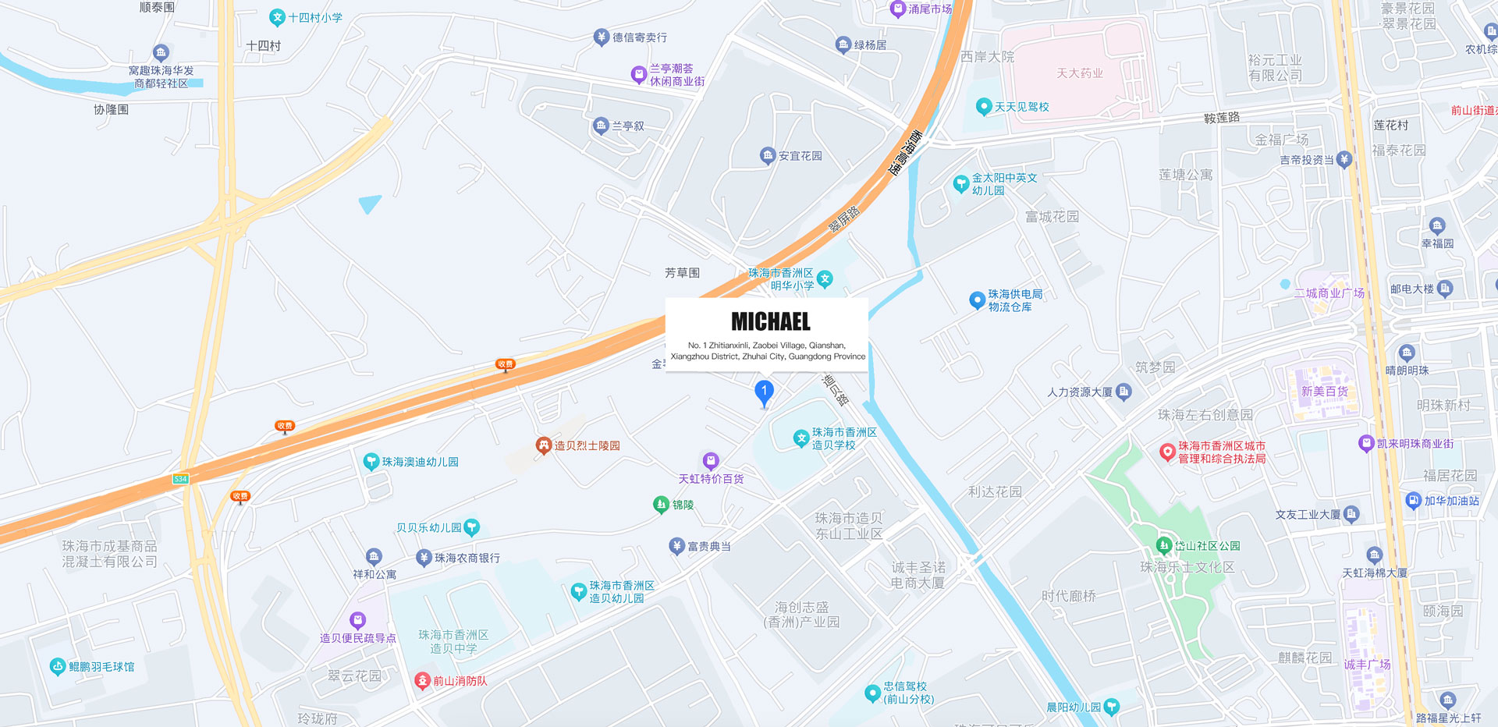Click the 珠海供电局物流仓库 location pin
1498x727 pixels.
click(x=977, y=300)
